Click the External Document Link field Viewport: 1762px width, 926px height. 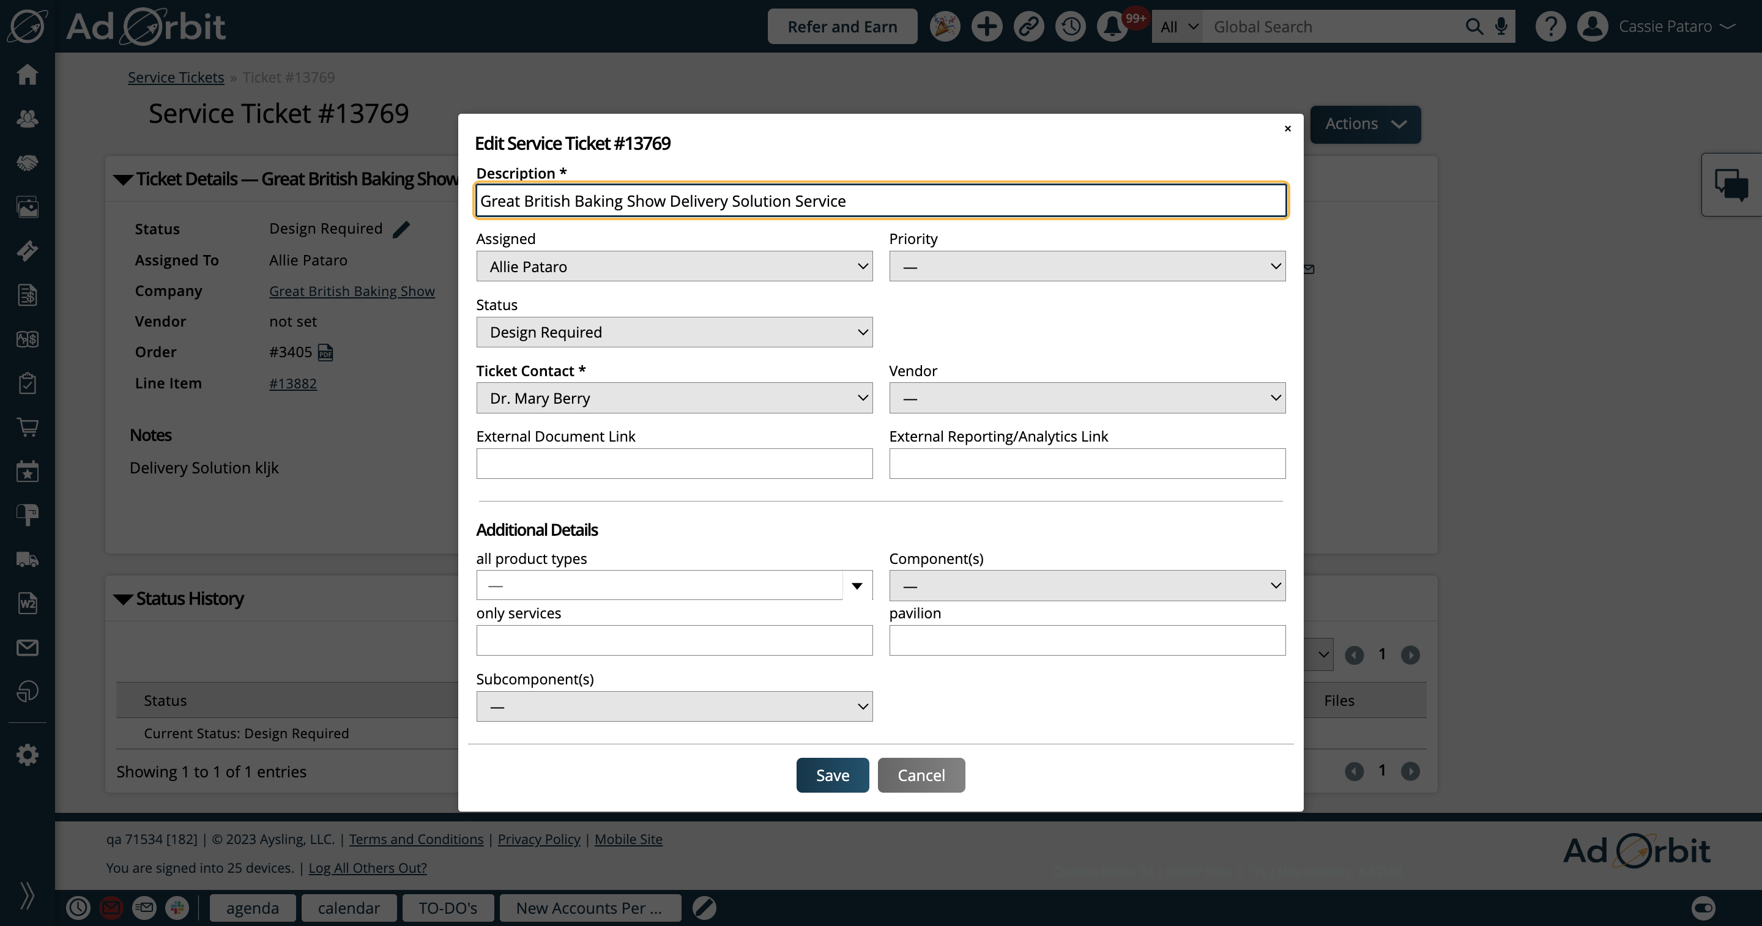[x=674, y=464]
